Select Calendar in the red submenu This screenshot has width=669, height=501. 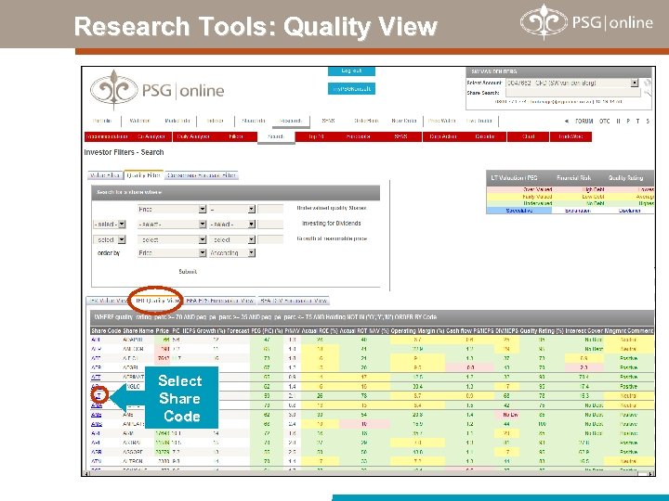[485, 136]
